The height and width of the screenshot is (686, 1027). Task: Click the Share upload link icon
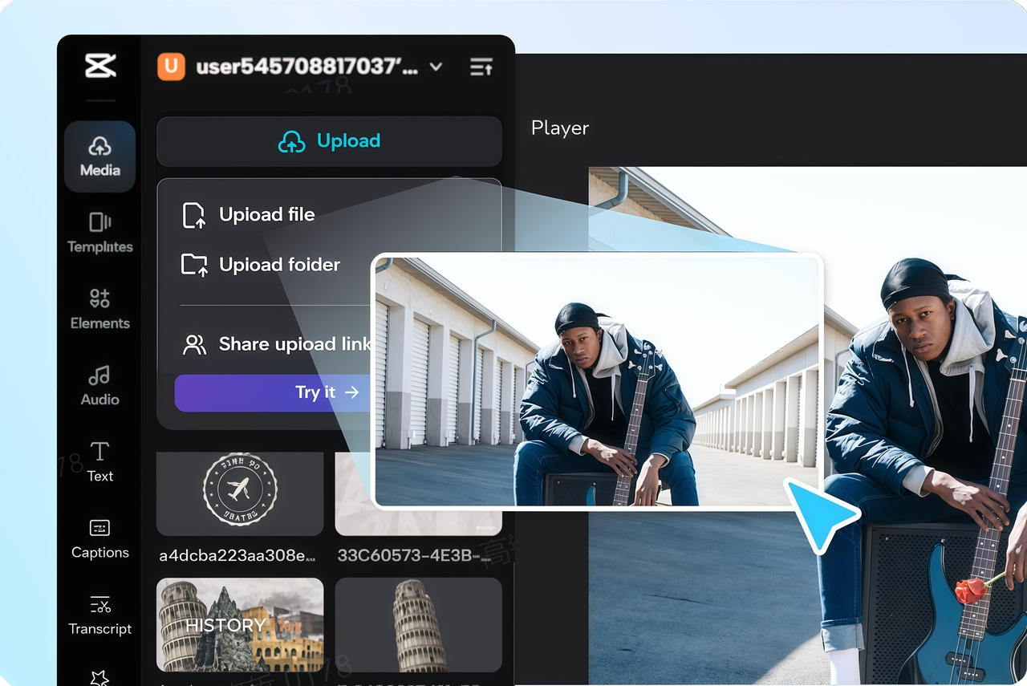coord(193,343)
